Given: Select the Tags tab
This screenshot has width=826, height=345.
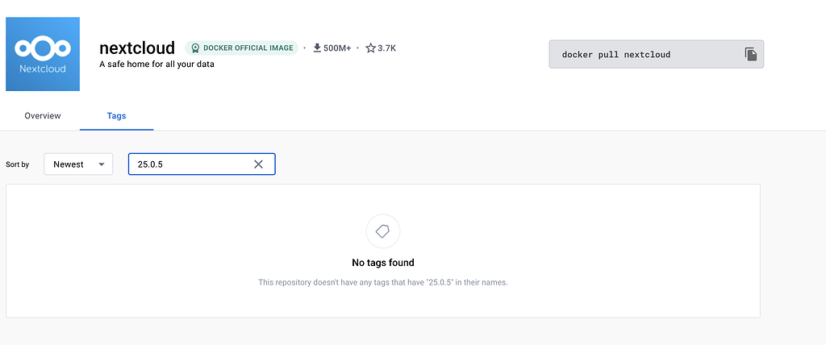Looking at the screenshot, I should 116,115.
